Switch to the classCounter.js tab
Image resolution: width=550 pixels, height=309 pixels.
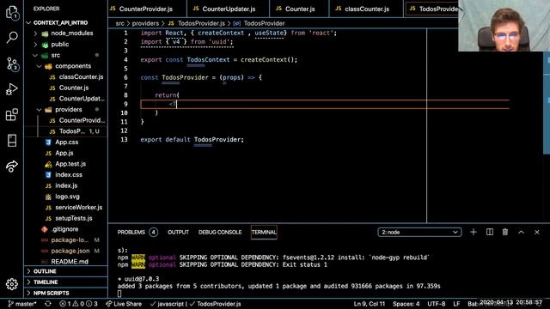(x=367, y=9)
